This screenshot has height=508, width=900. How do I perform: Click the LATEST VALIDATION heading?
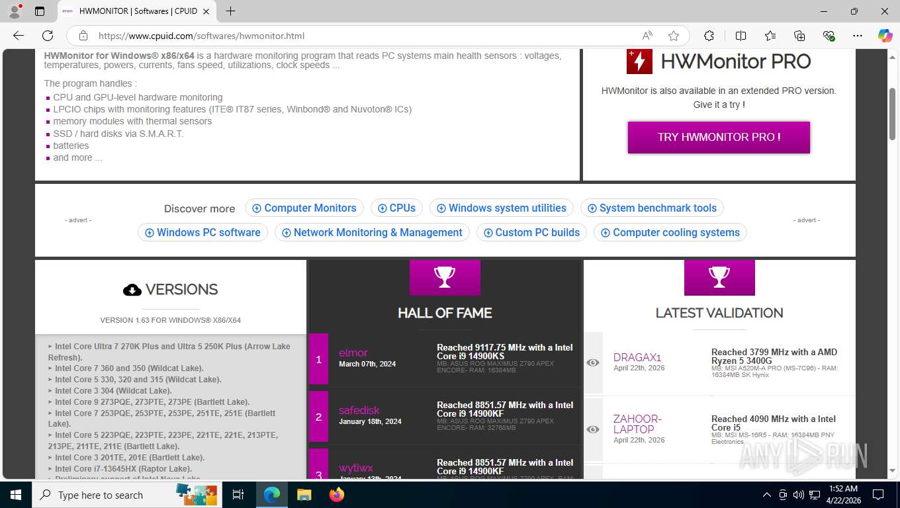719,313
